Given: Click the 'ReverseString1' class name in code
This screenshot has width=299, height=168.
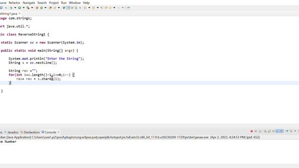Looking at the screenshot, I should coord(32,34).
